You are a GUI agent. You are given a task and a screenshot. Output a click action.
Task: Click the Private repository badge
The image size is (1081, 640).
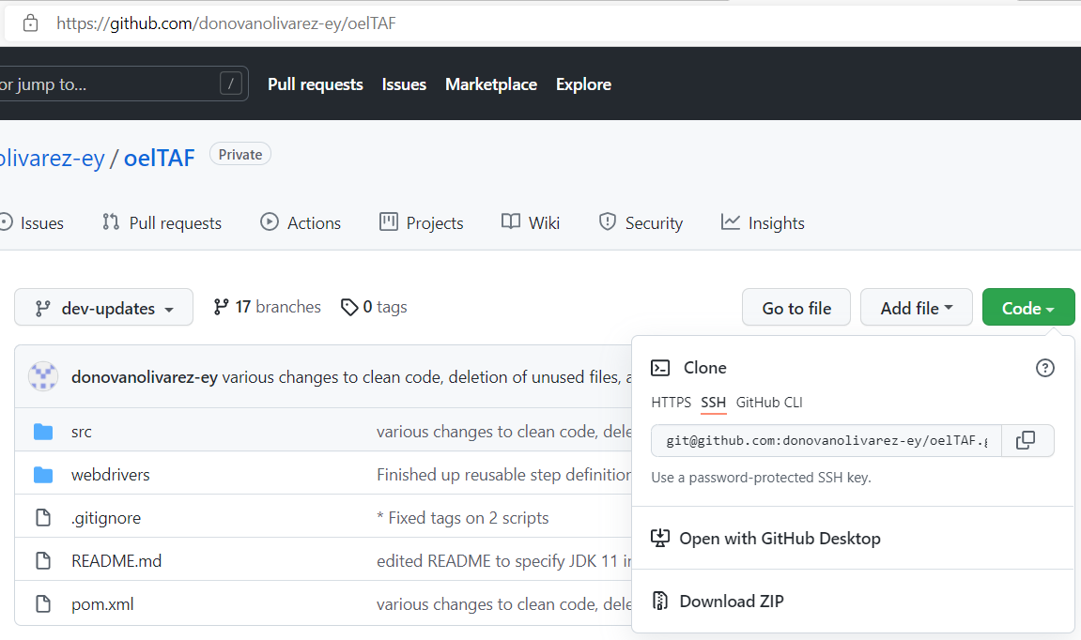[x=239, y=154]
